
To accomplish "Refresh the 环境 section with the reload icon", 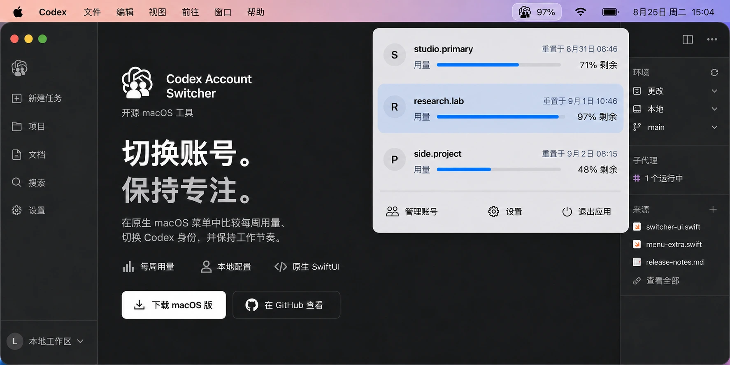I will click(x=714, y=72).
